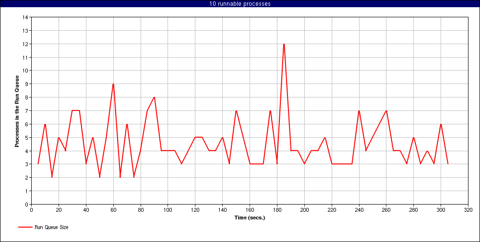Click the y-axis tick label 10
480x242 pixels.
[x=25, y=71]
